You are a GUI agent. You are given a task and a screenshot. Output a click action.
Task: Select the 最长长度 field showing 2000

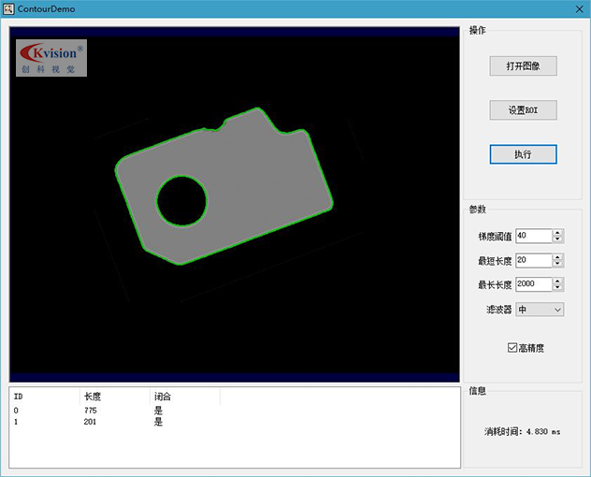pos(533,284)
